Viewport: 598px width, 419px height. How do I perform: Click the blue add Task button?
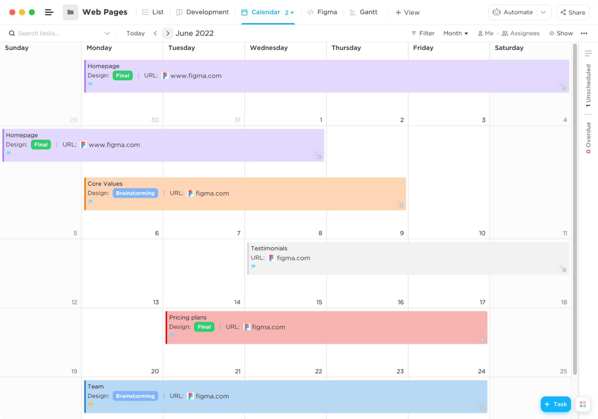(x=556, y=404)
